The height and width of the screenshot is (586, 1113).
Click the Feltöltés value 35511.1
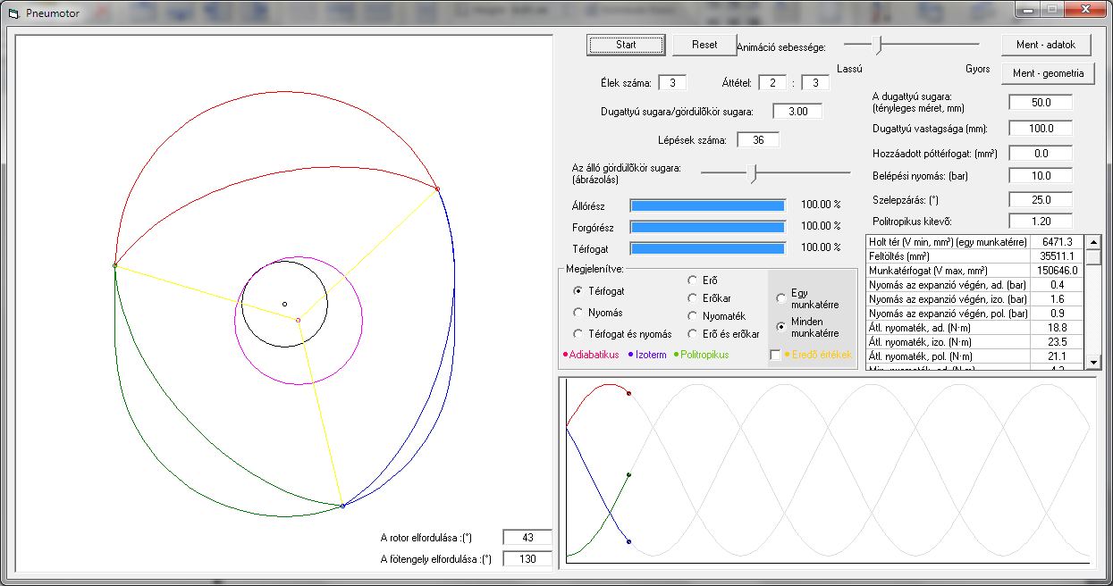tap(1056, 256)
